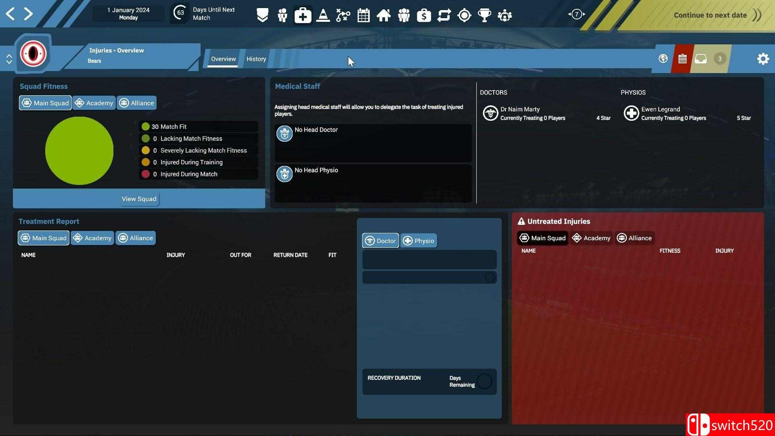Expand club switcher arrows beside Bears logo

coord(9,59)
